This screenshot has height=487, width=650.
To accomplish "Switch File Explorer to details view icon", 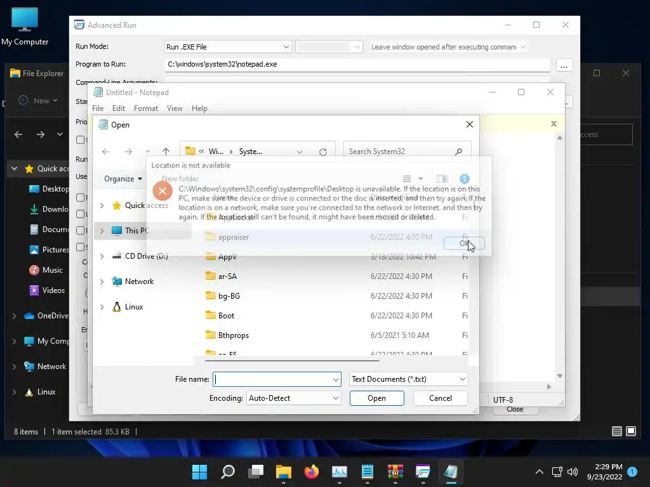I will pos(617,431).
